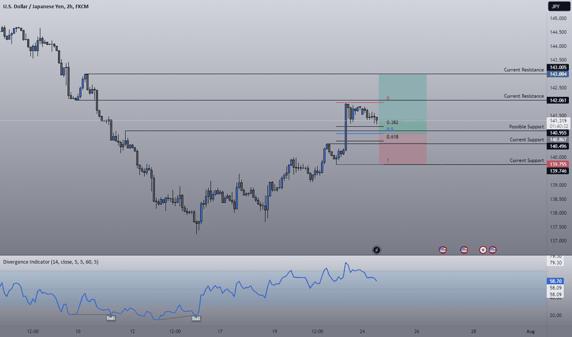Click the 138.500 price axis label
572x337 pixels.
tap(558, 199)
